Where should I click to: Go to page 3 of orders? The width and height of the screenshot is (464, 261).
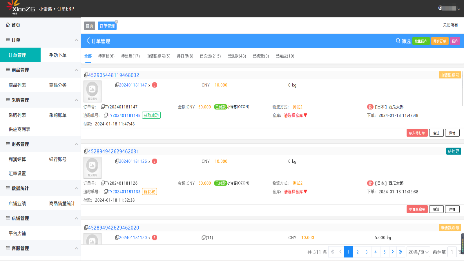point(367,252)
